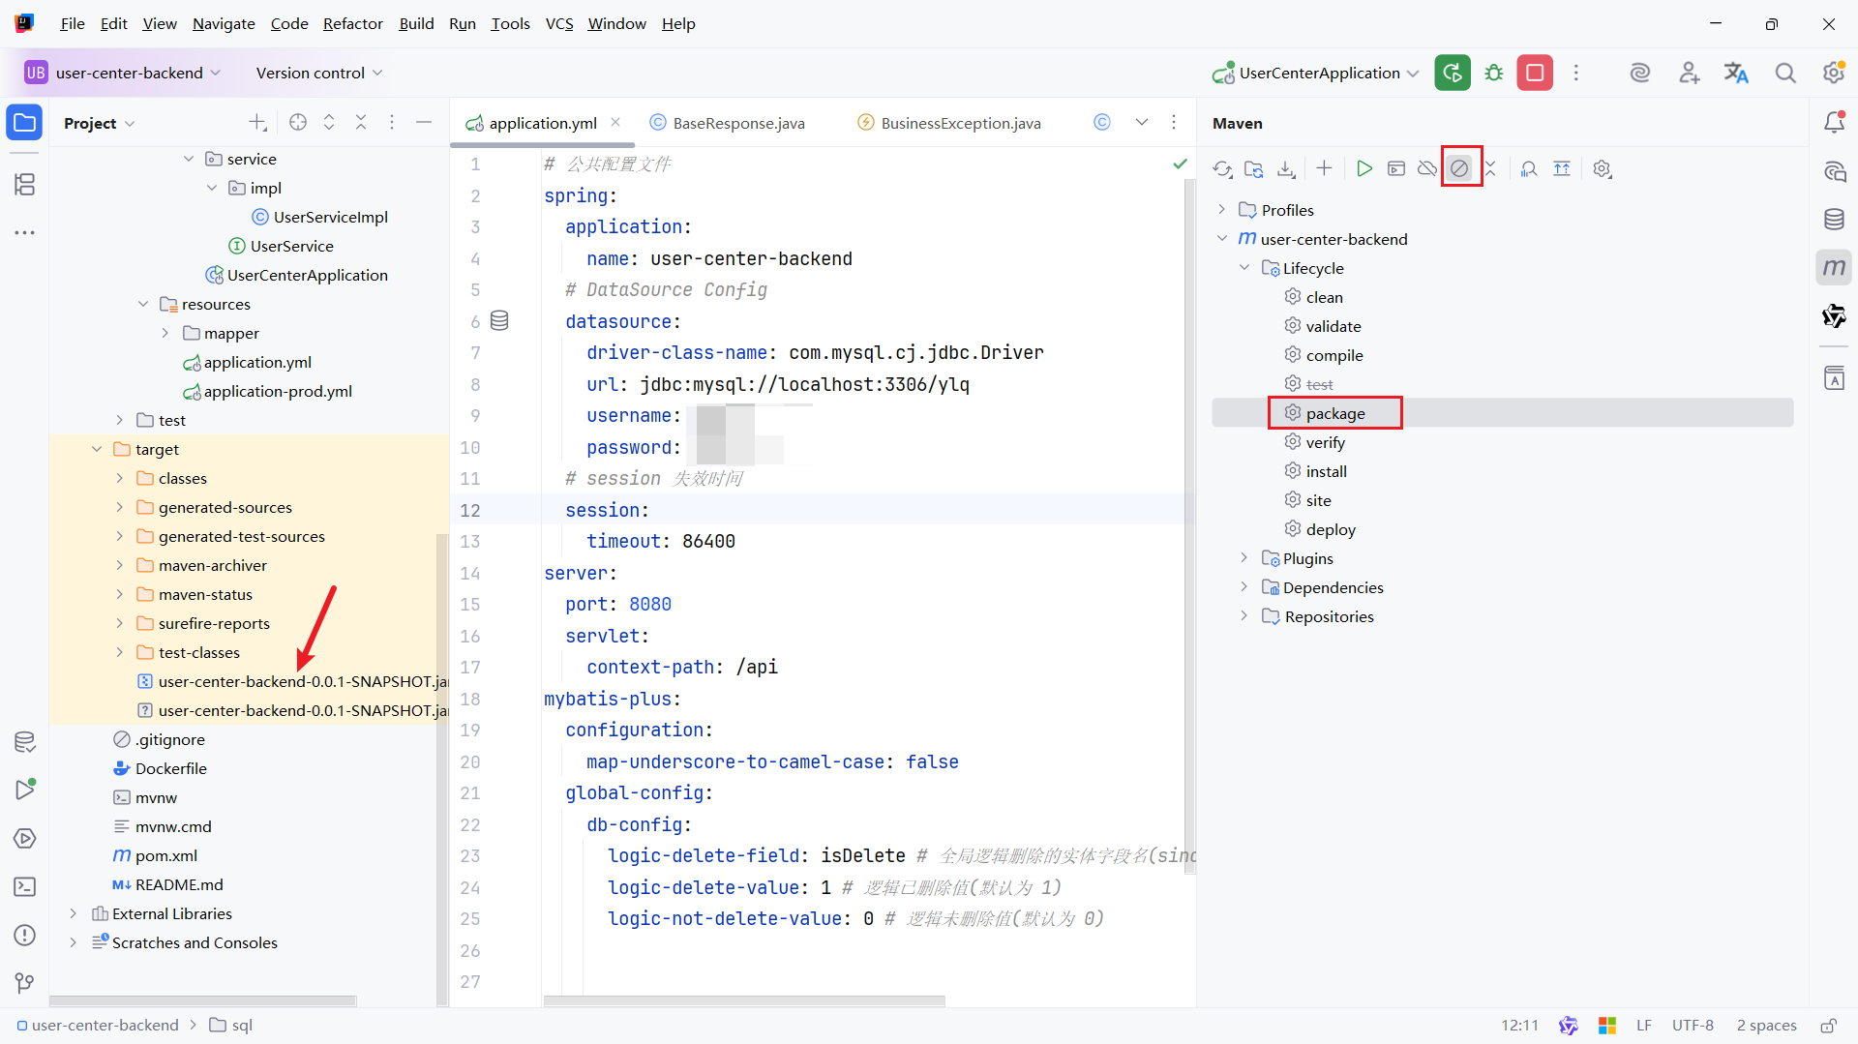Expand Dependencies node in Maven panel
1858x1044 pixels.
pos(1244,587)
